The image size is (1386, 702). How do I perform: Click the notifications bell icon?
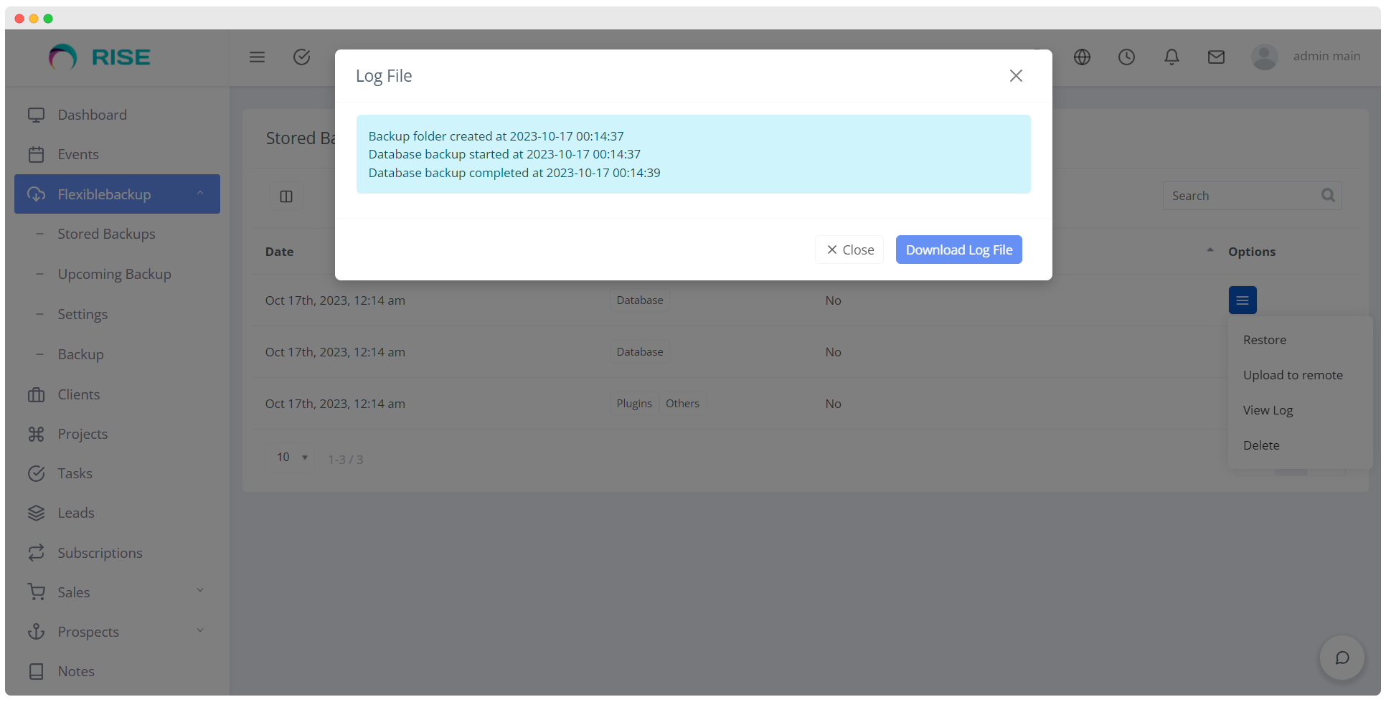click(1171, 57)
